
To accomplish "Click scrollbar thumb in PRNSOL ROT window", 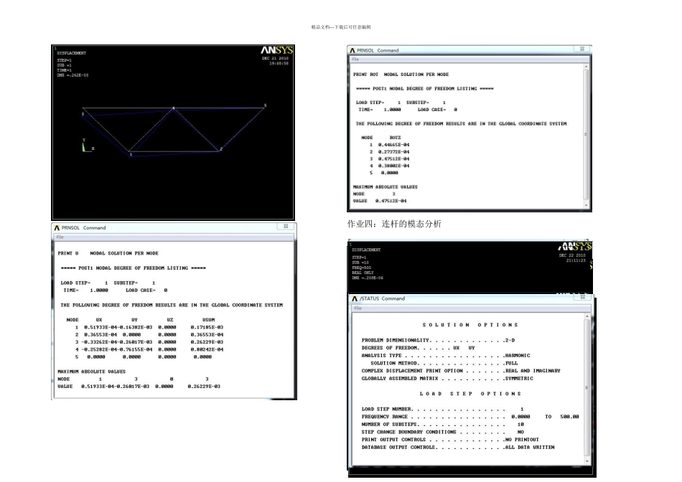I will [x=586, y=134].
